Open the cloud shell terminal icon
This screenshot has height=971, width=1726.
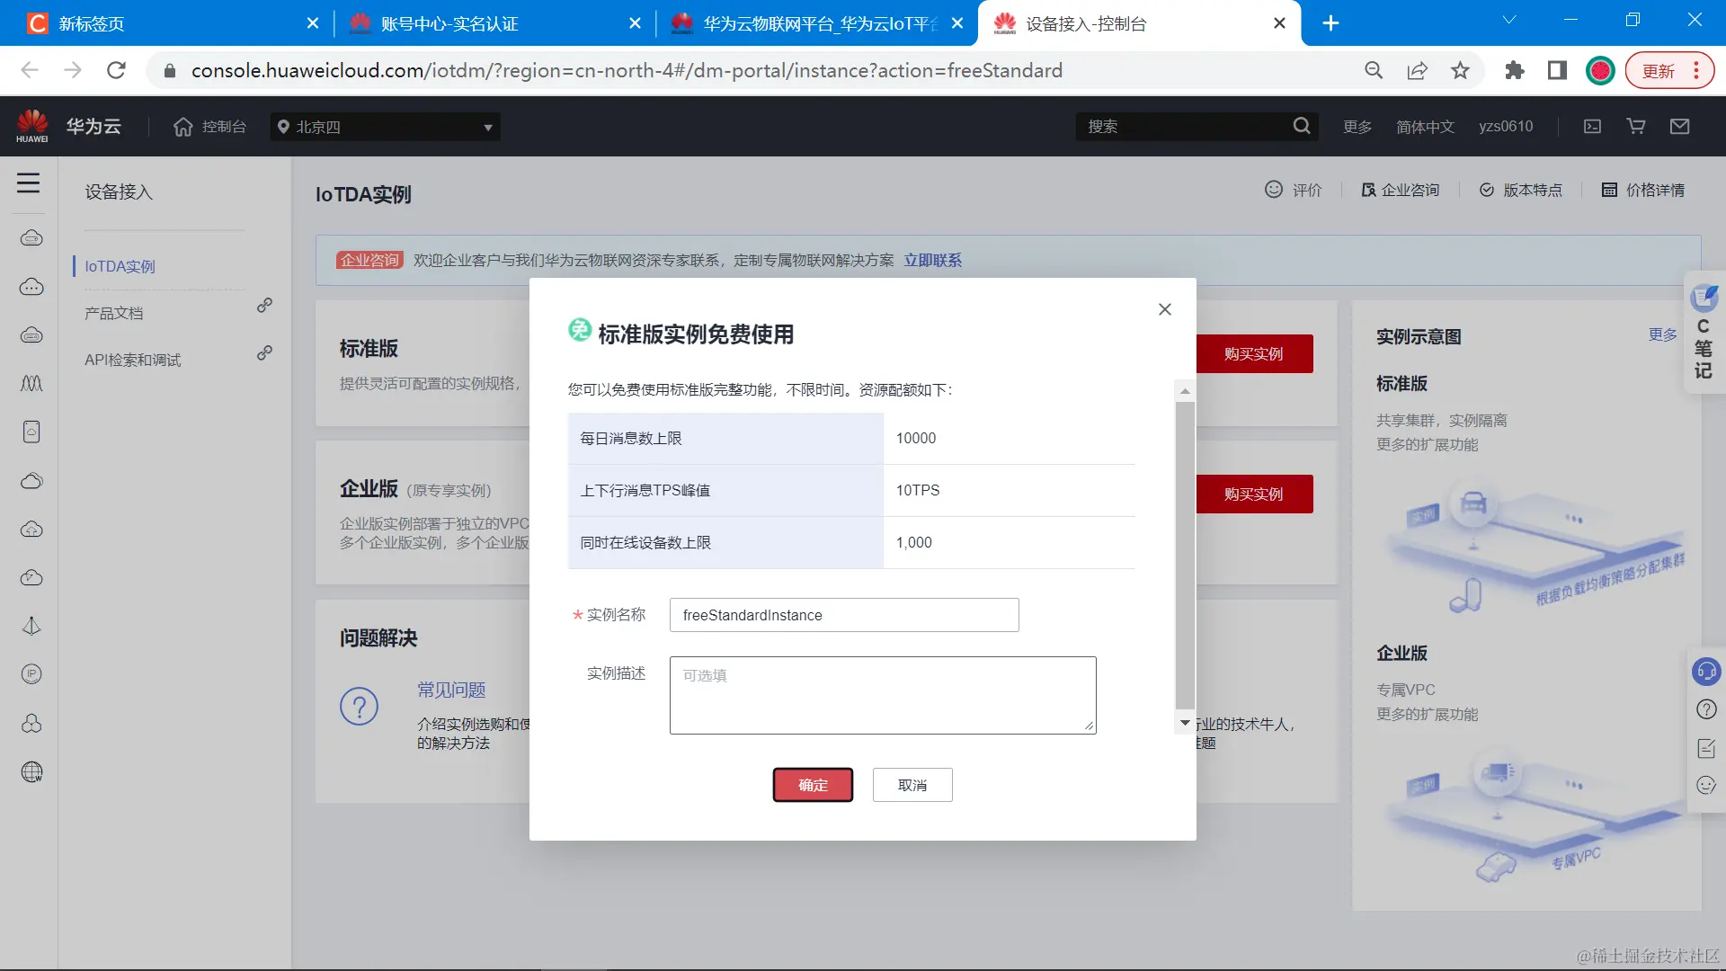(x=1592, y=127)
